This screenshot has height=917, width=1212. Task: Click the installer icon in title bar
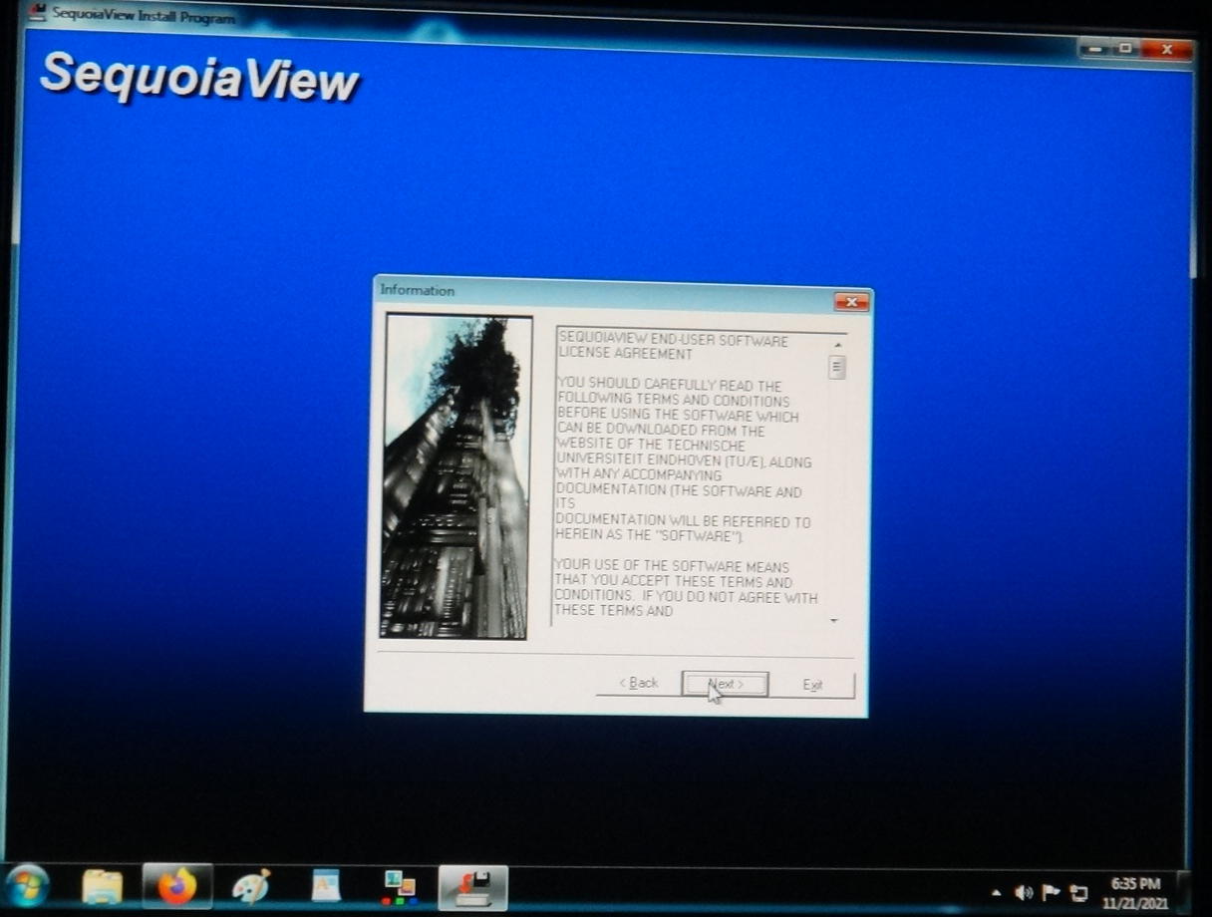[37, 13]
